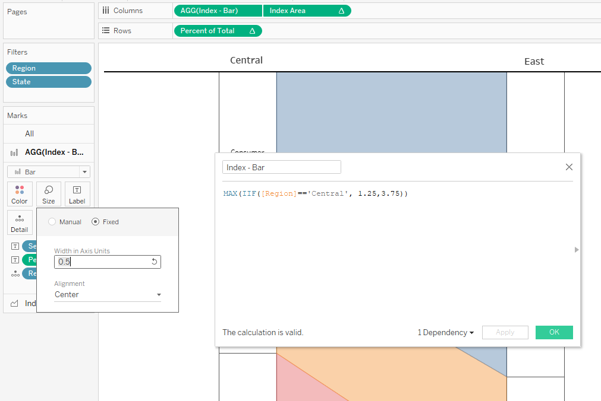This screenshot has width=601, height=401.
Task: Click the Marks card title
Action: [x=17, y=116]
